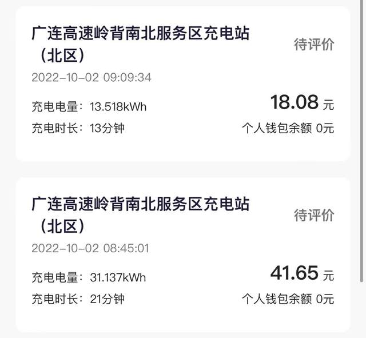Click the 21分钟 charging duration
This screenshot has height=338, width=366.
[107, 299]
